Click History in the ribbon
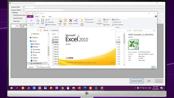The width and height of the screenshot is (174, 98). tap(107, 25)
